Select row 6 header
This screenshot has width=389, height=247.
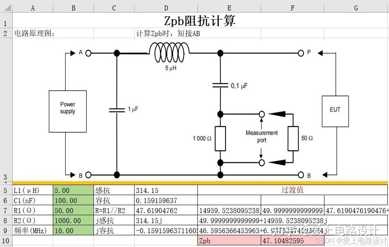click(x=6, y=200)
